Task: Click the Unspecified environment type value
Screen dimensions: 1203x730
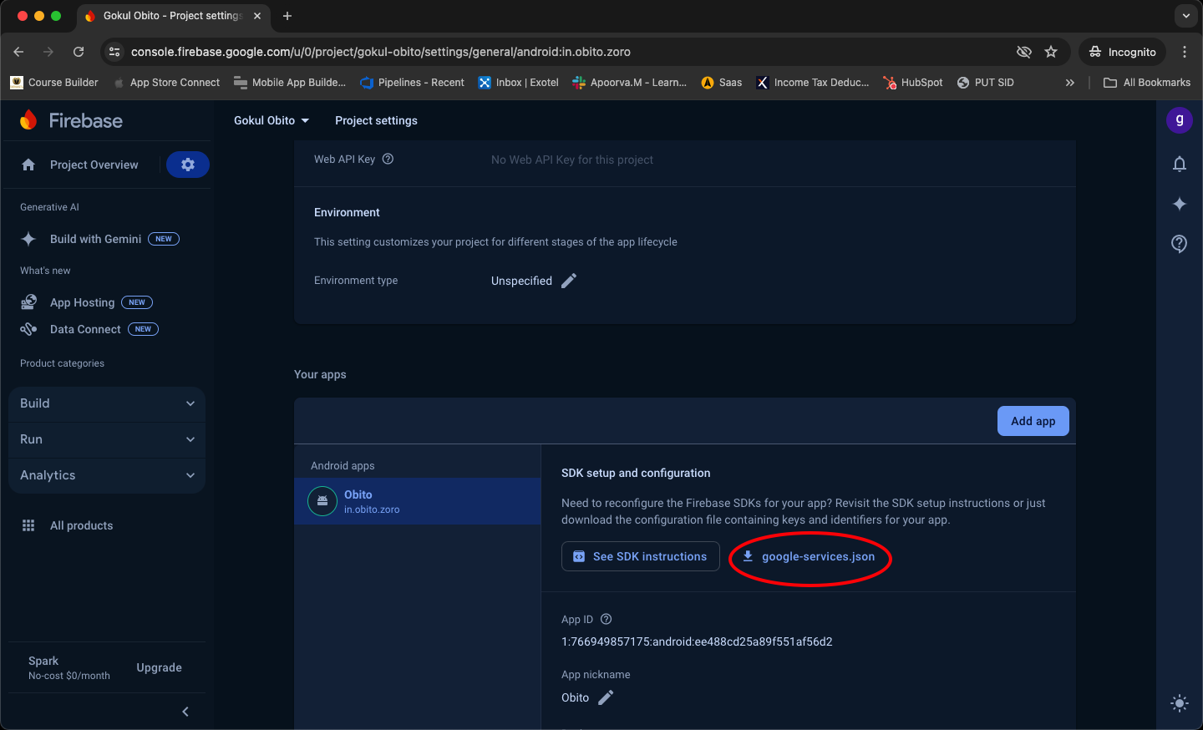Action: click(521, 281)
